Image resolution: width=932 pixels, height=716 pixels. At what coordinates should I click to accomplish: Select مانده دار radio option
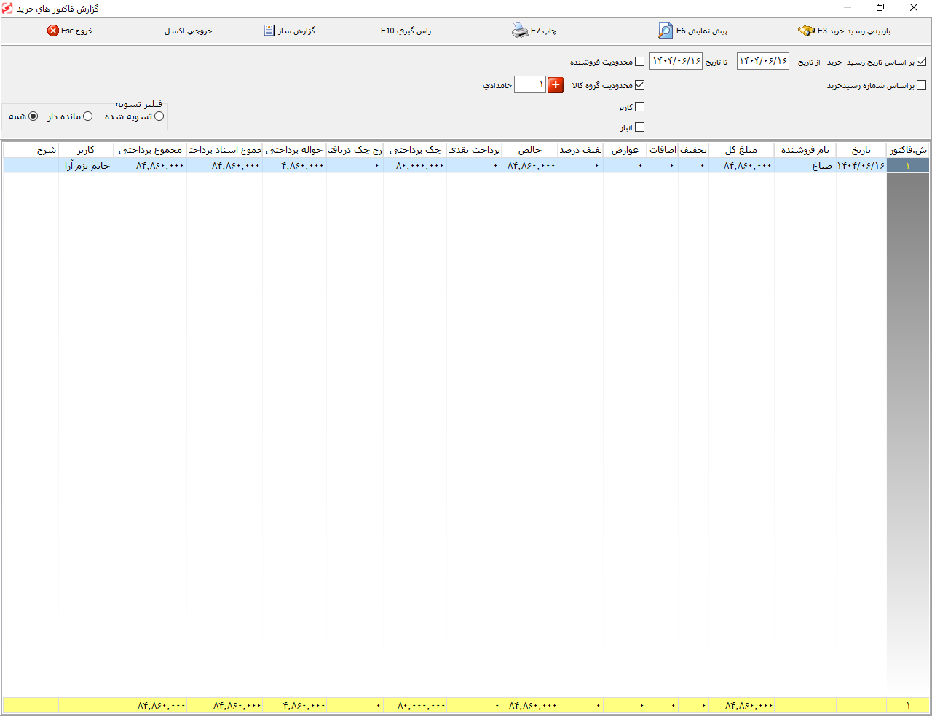tap(88, 116)
